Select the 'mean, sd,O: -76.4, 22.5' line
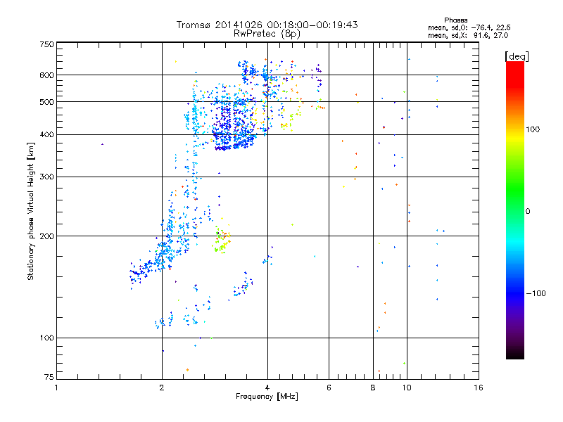 click(x=469, y=27)
